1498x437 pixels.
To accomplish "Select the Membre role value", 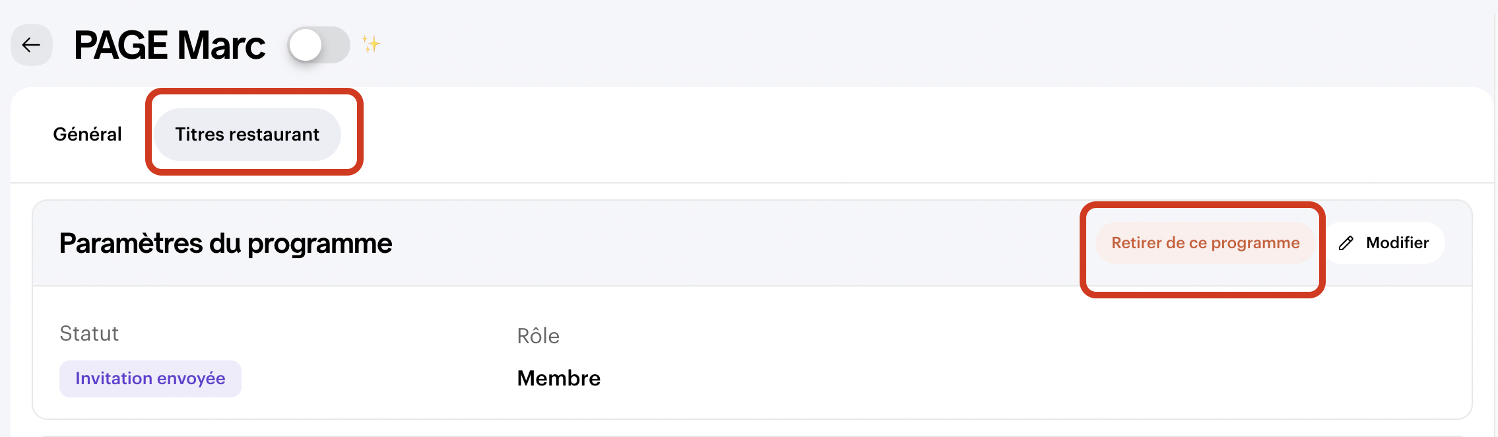I will [558, 378].
